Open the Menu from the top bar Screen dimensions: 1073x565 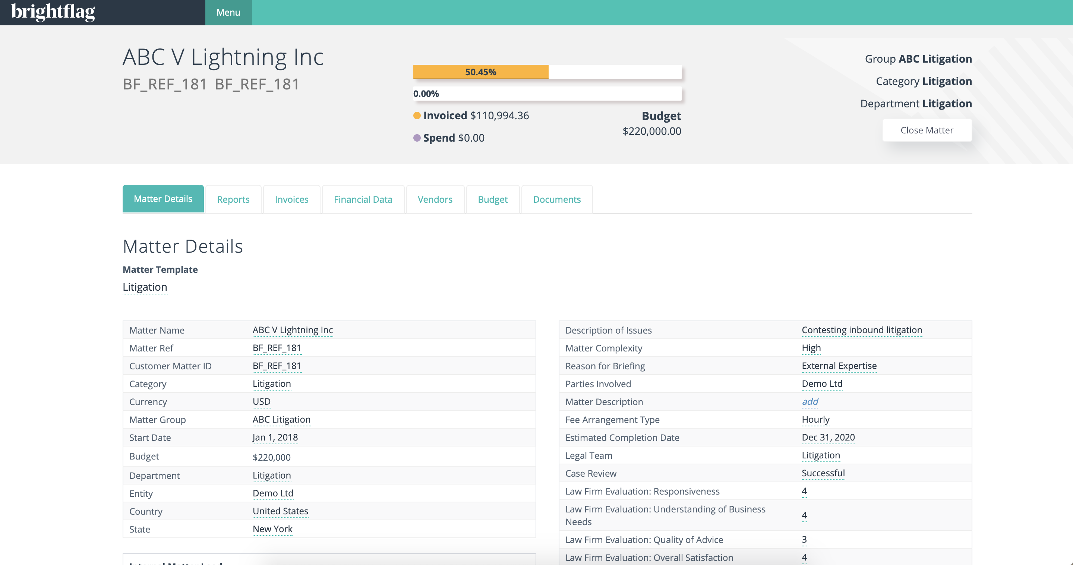pos(228,12)
